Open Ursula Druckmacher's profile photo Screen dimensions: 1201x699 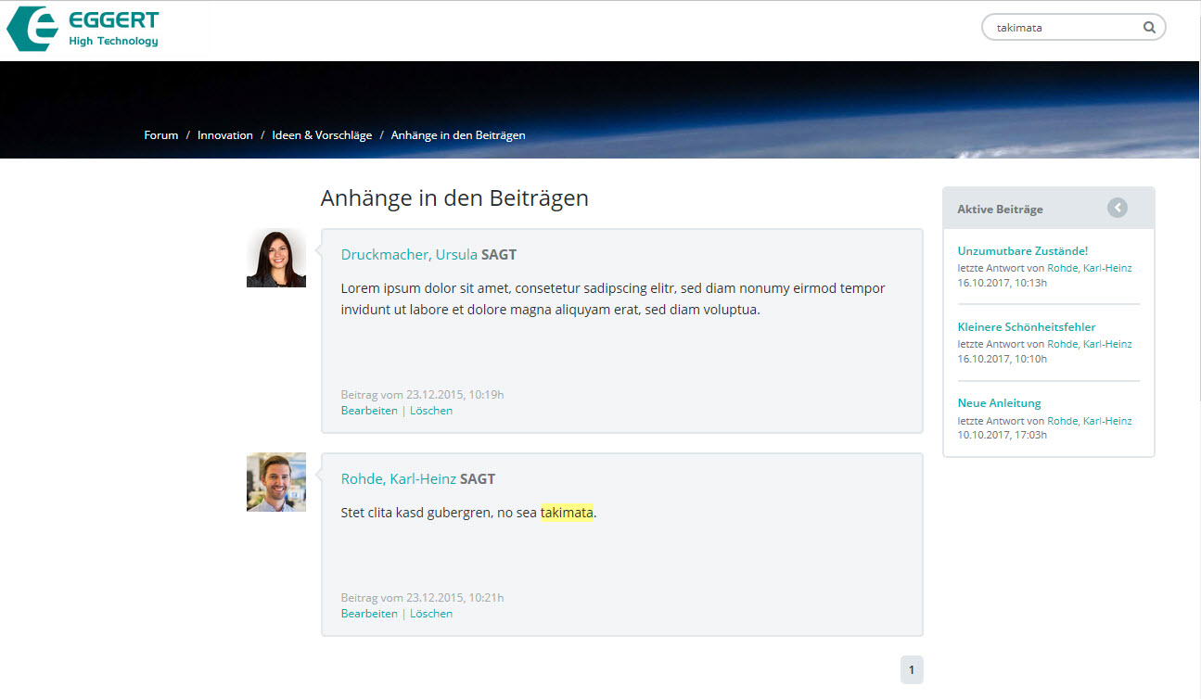(x=276, y=259)
